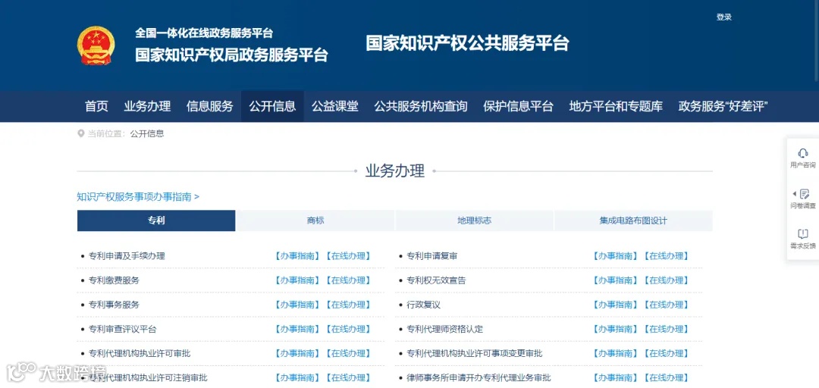This screenshot has width=819, height=388.
Task: Open 在线办理 for 行政复议
Action: 666,305
